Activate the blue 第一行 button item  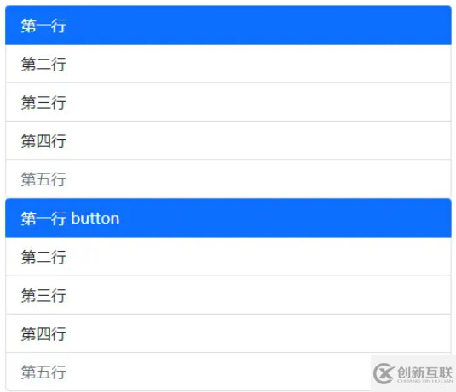coord(228,218)
